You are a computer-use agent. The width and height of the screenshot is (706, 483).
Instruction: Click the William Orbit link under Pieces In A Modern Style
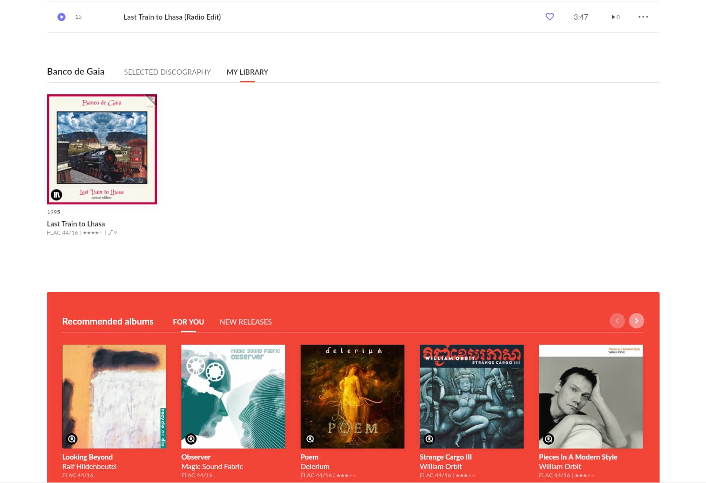560,466
